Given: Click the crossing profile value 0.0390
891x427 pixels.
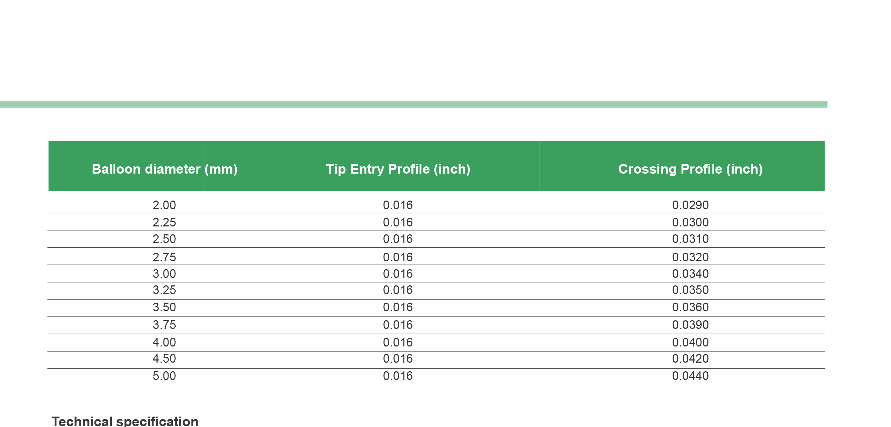Looking at the screenshot, I should pos(690,325).
